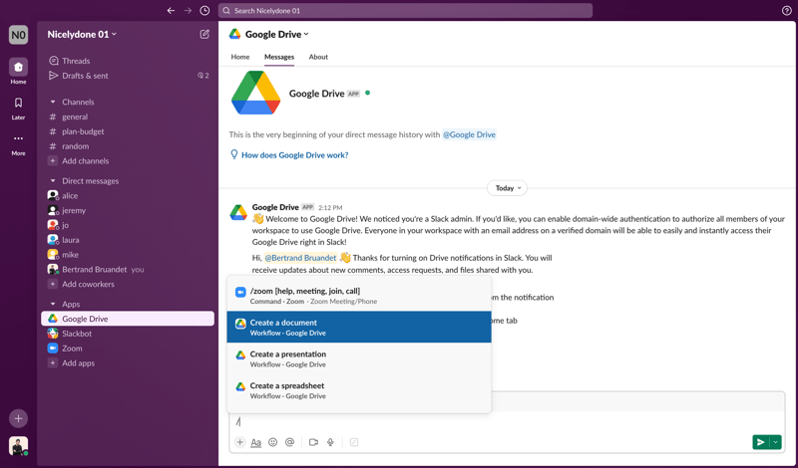Select Create a document workflow
The width and height of the screenshot is (798, 468).
[359, 327]
